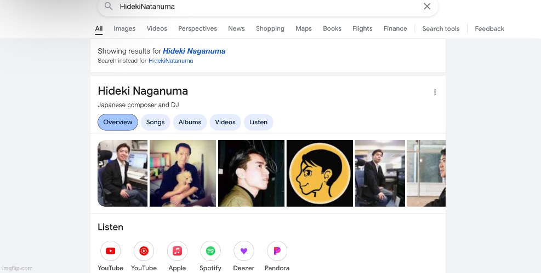This screenshot has height=273, width=541.
Task: Select the Overview chip
Action: click(118, 122)
